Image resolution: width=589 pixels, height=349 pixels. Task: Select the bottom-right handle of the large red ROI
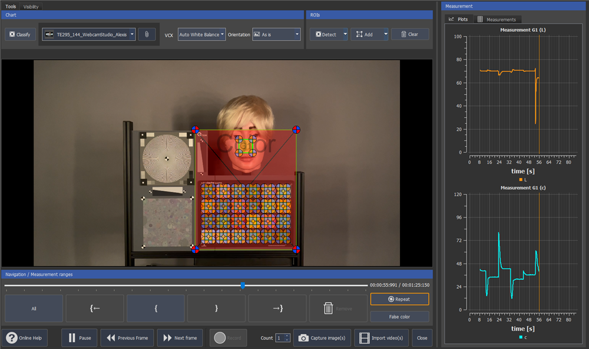pyautogui.click(x=296, y=249)
